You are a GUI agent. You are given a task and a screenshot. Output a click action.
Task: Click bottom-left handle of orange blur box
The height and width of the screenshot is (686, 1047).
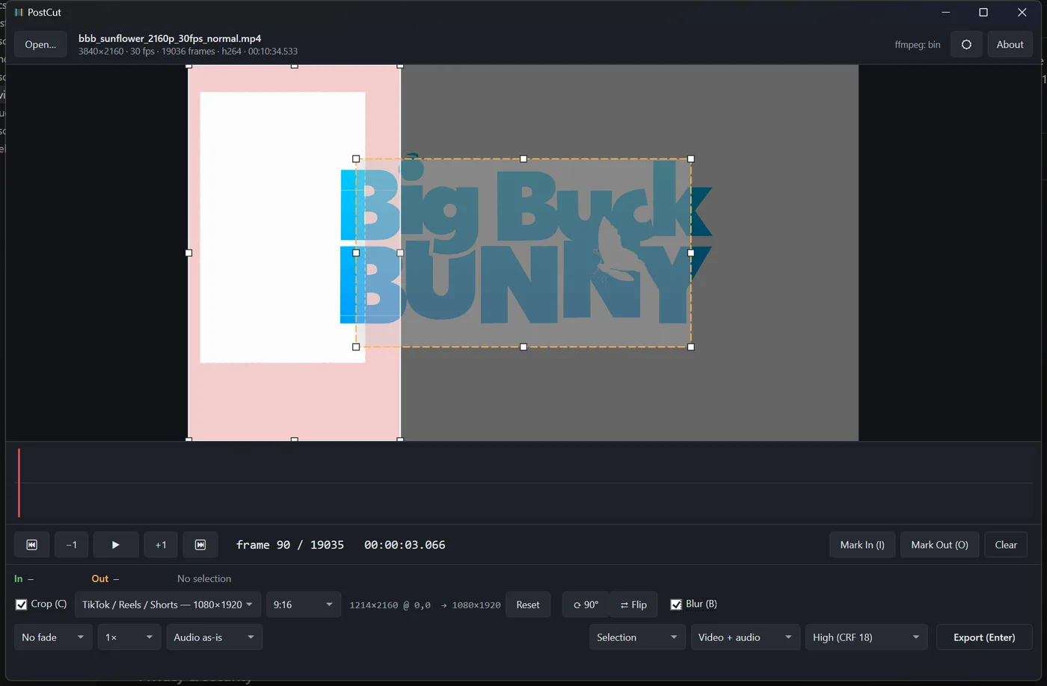click(x=356, y=347)
